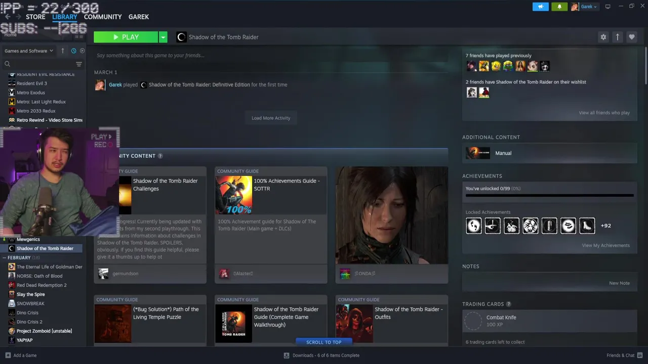The image size is (648, 364).
Task: Go to the LIBRARY tab
Action: (65, 17)
